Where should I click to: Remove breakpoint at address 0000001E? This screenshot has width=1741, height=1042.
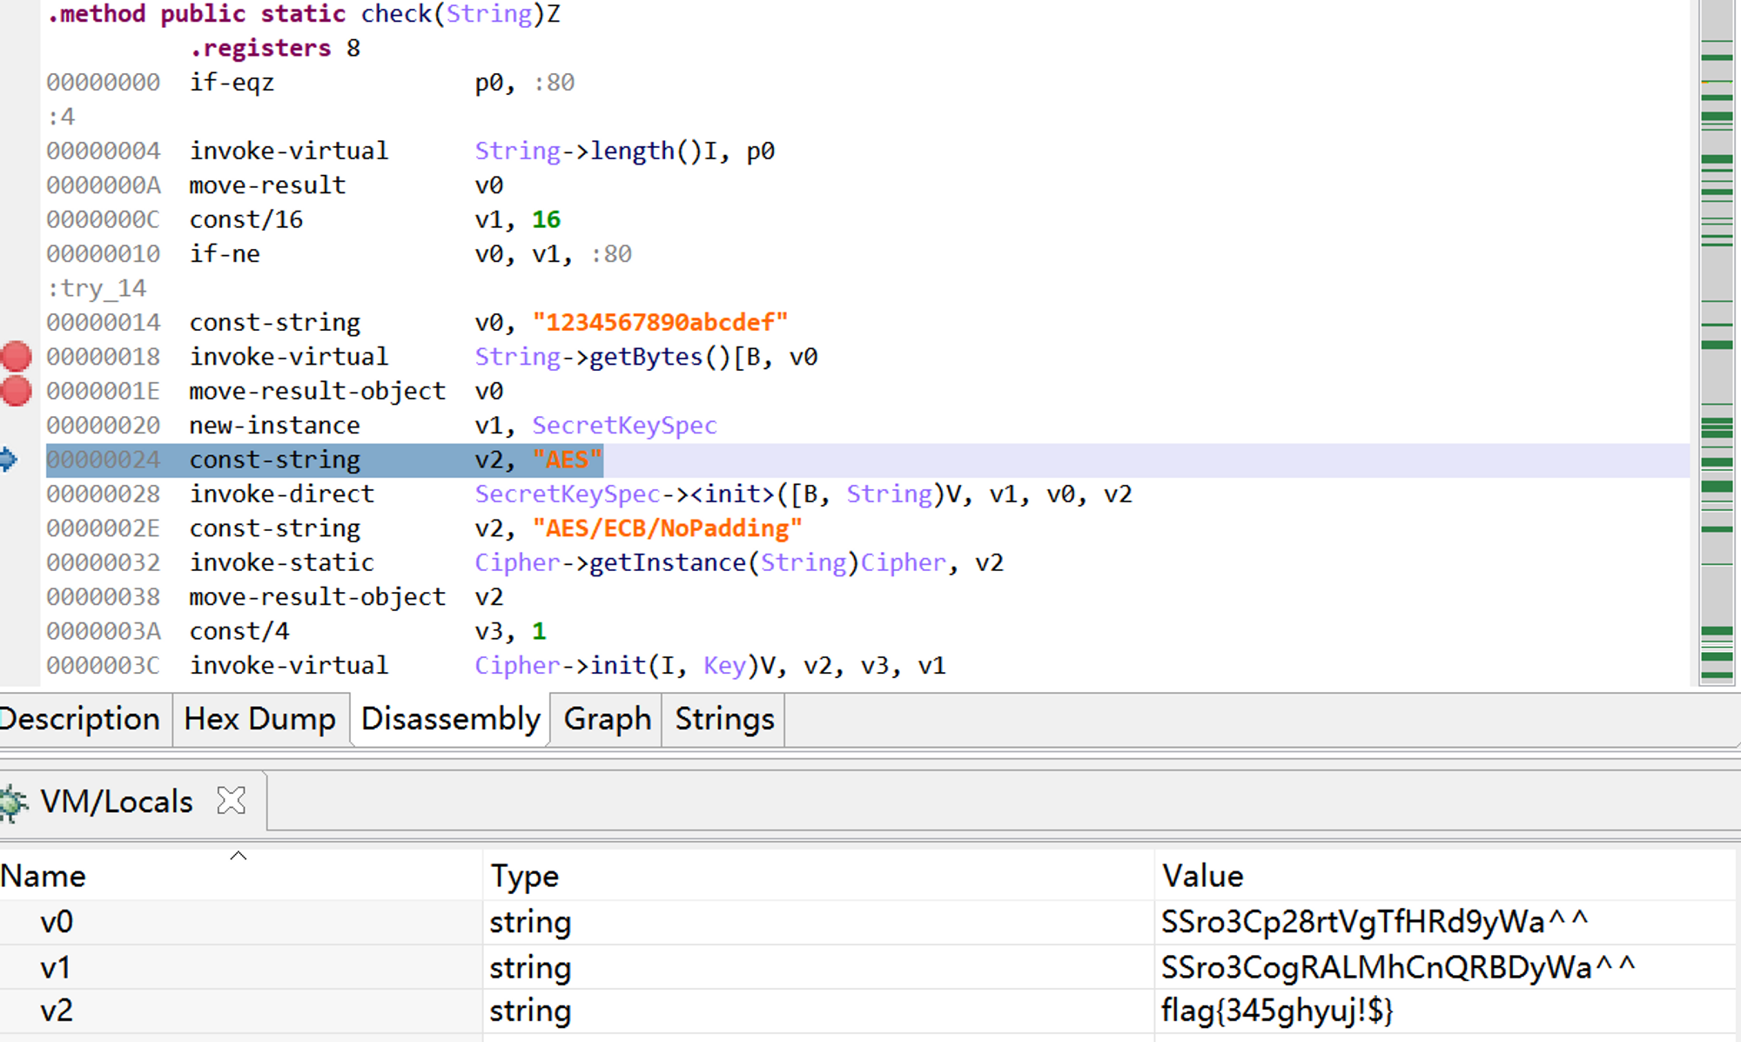point(17,392)
